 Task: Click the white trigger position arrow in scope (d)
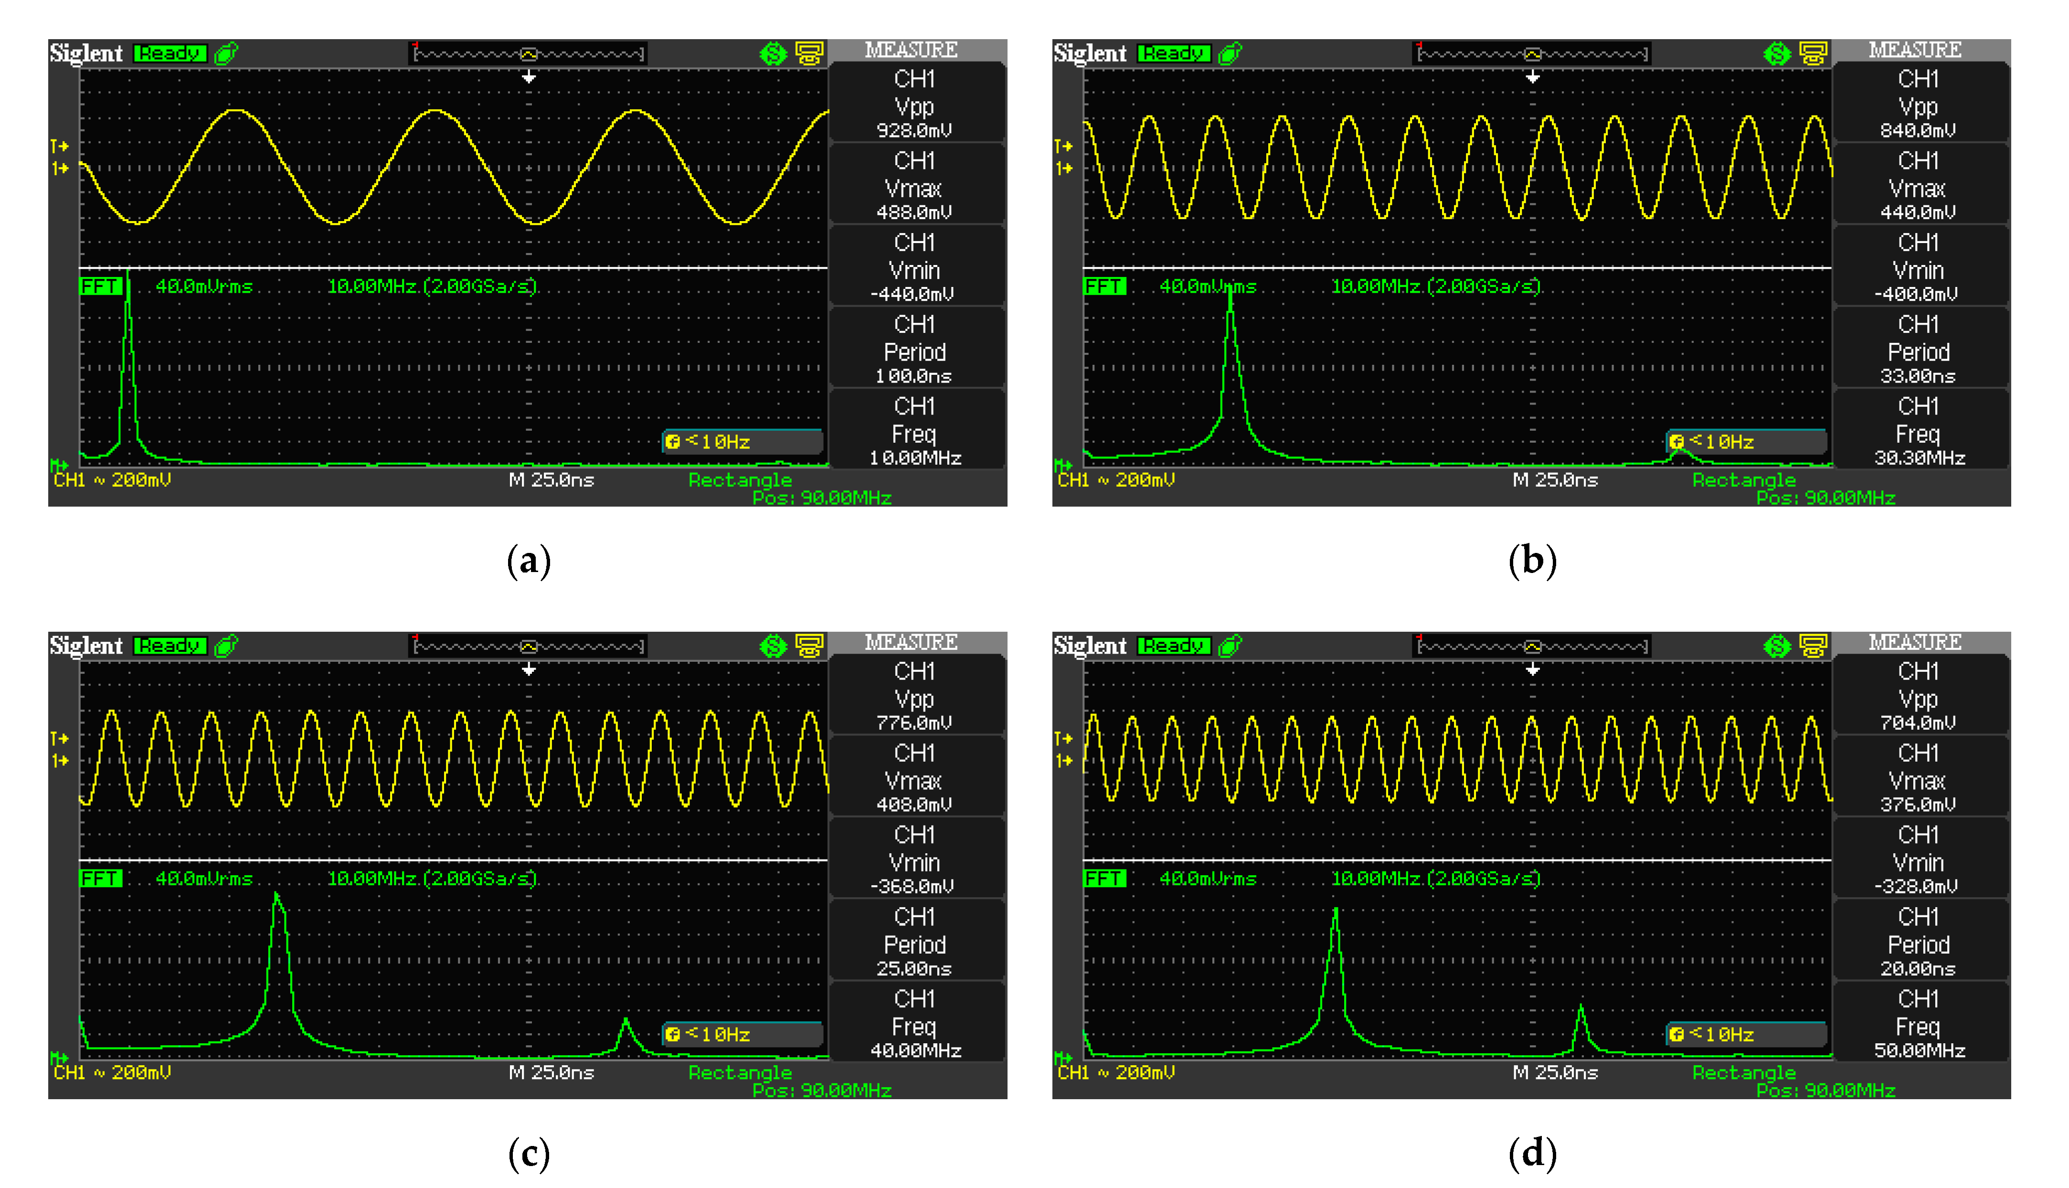point(1533,670)
